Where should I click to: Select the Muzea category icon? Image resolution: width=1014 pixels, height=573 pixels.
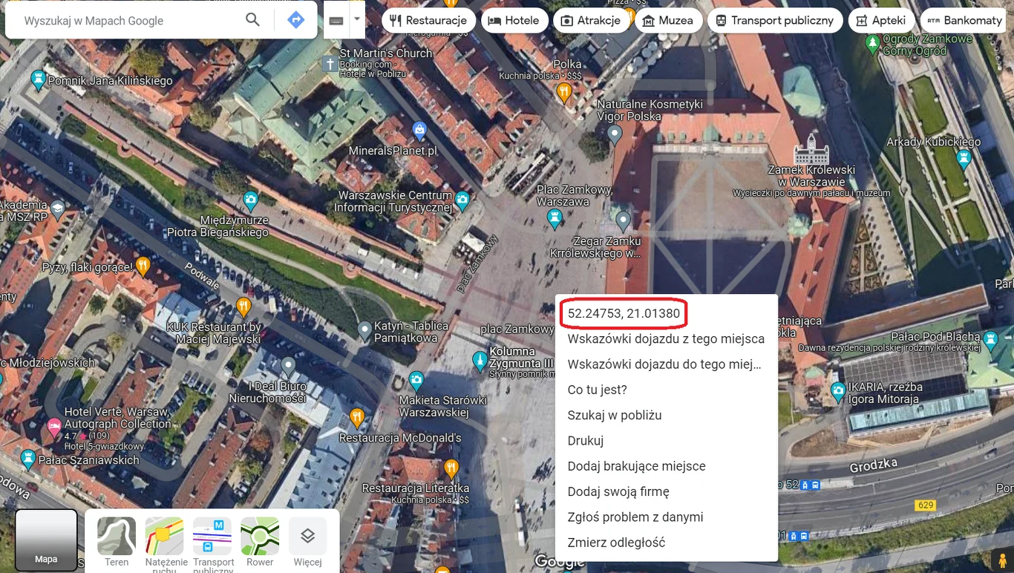tap(648, 20)
